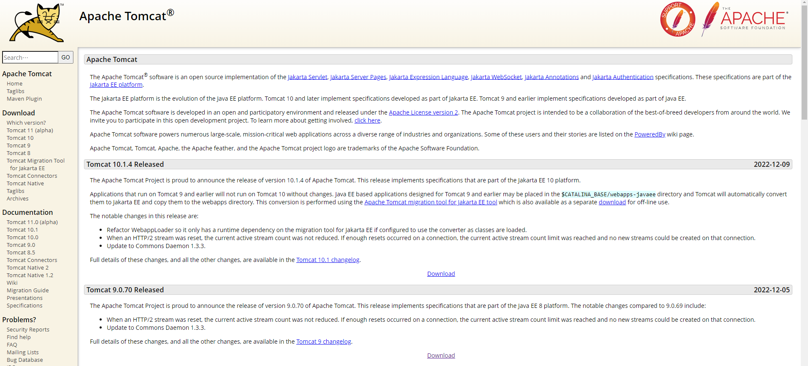The image size is (808, 366).
Task: Click the Apache Software Foundation feather logo
Action: click(x=745, y=19)
